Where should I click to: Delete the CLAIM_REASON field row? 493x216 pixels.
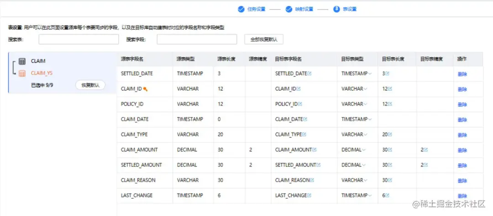[462, 181]
